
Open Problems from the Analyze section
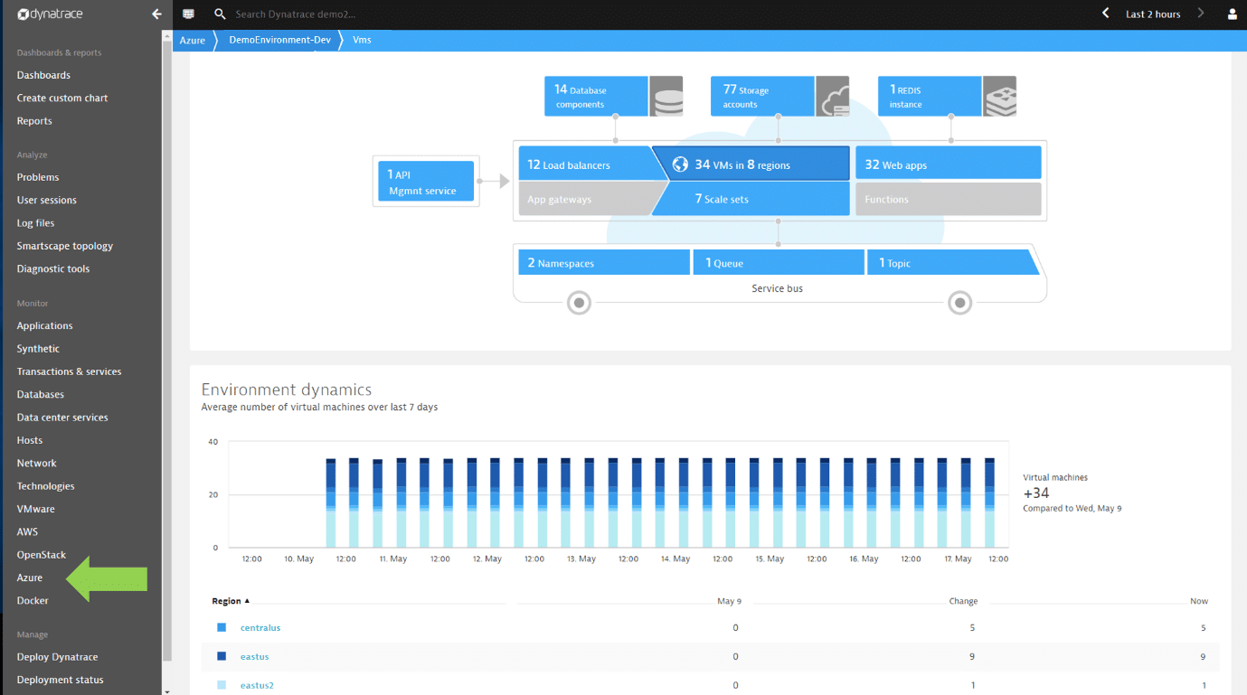click(38, 177)
